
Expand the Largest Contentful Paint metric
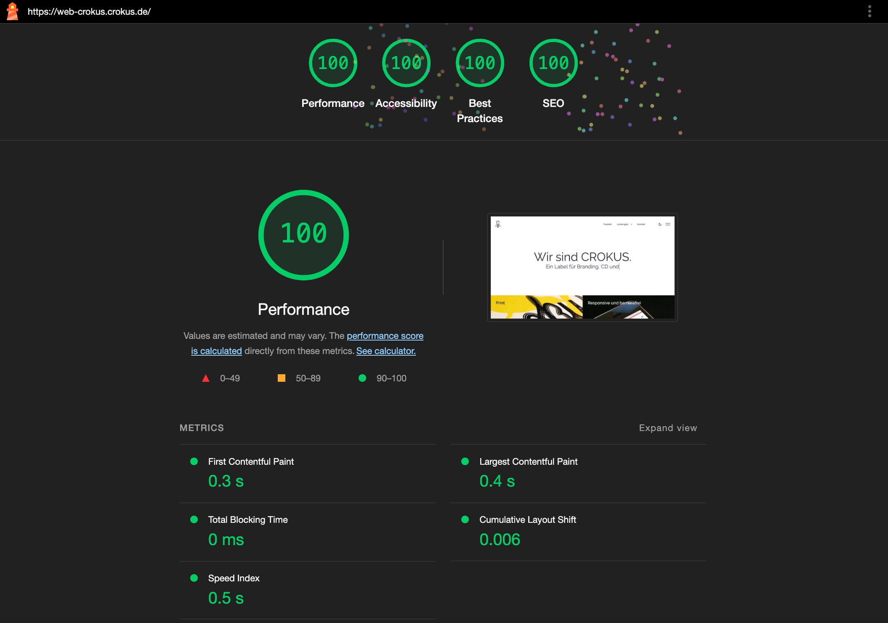click(x=528, y=462)
